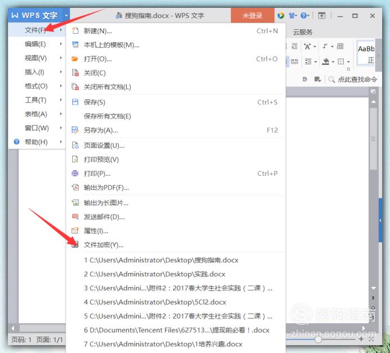Click the horizontal scrollbar left arrow
The height and width of the screenshot is (353, 390).
point(13,328)
